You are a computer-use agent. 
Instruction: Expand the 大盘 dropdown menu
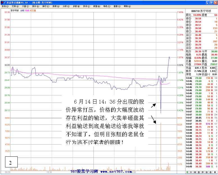click(25, 6)
